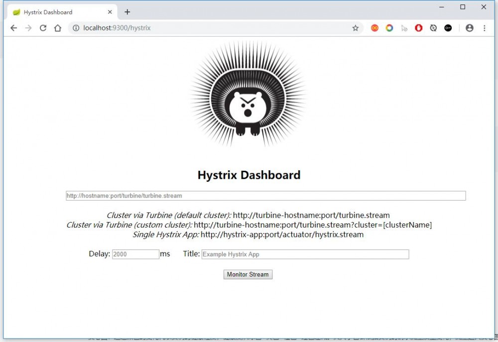498x342 pixels.
Task: Open the circular sync-arrows extension icon
Action: tap(433, 28)
